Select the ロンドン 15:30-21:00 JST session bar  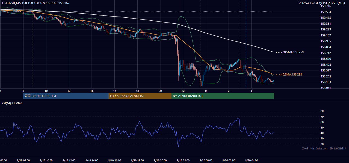[x=140, y=96]
